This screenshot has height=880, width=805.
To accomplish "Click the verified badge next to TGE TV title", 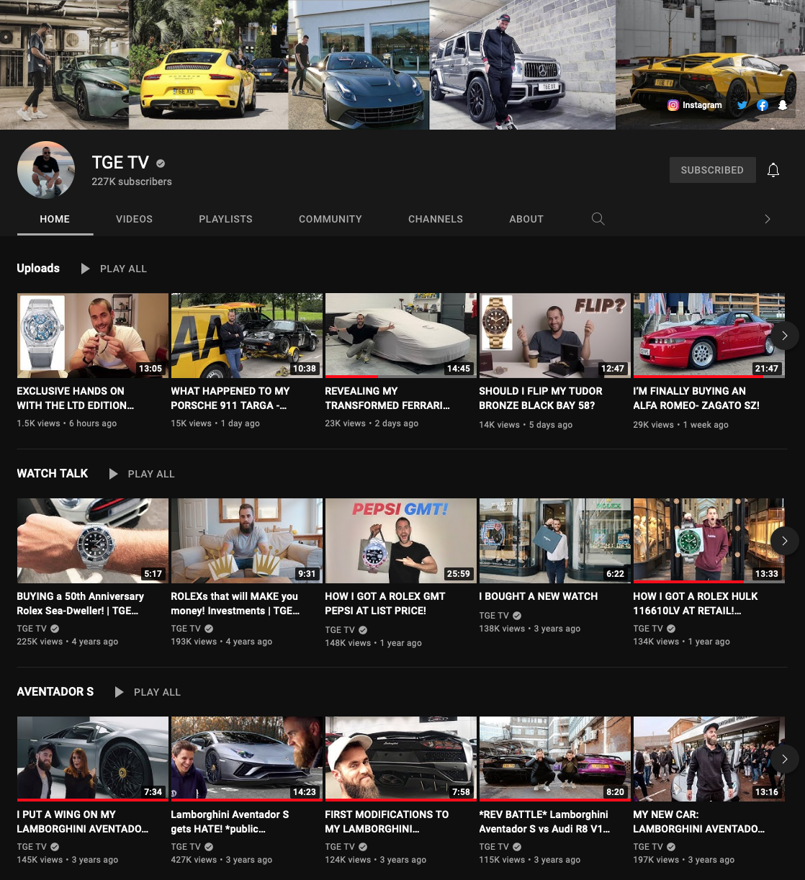I will [x=161, y=163].
